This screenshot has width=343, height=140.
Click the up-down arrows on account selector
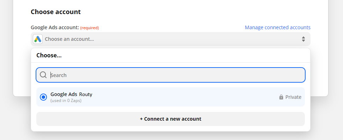tap(303, 39)
